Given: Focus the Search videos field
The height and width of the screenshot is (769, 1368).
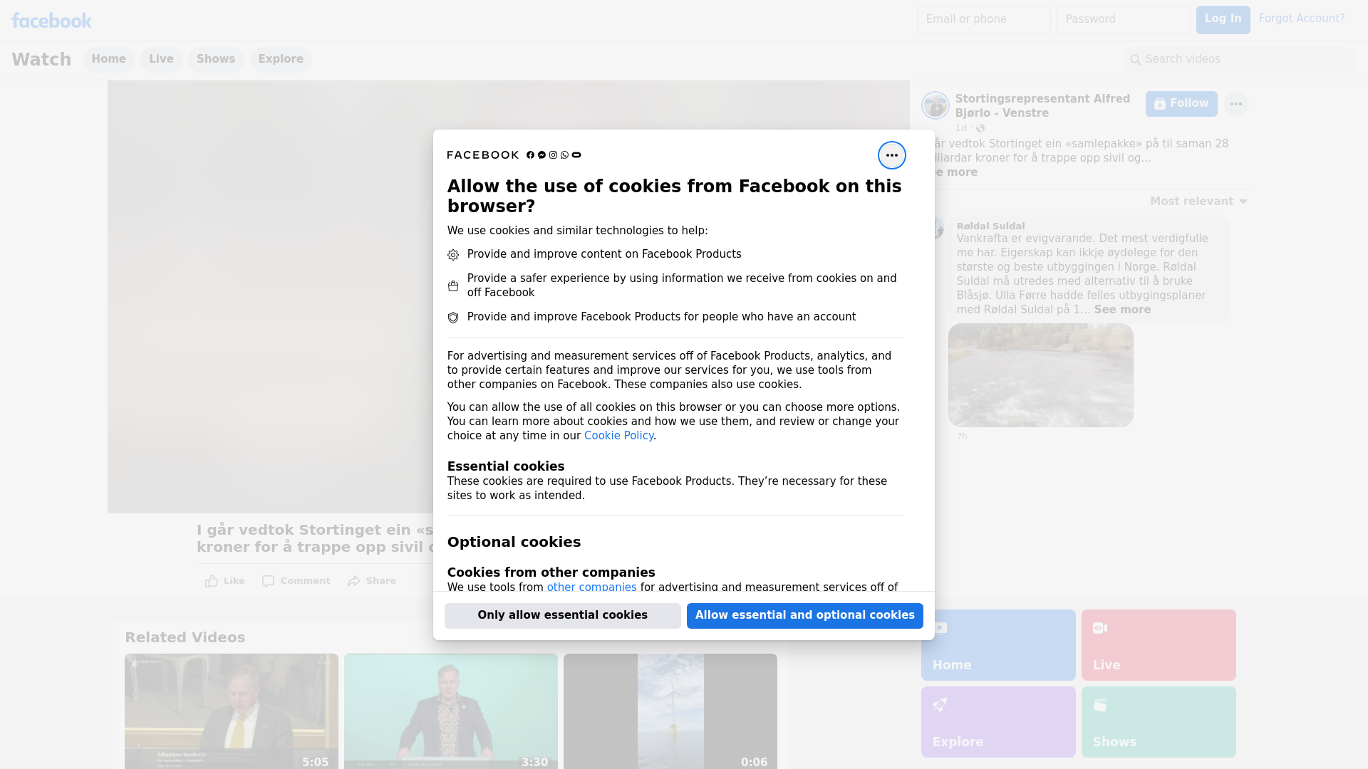Looking at the screenshot, I should tap(1240, 60).
